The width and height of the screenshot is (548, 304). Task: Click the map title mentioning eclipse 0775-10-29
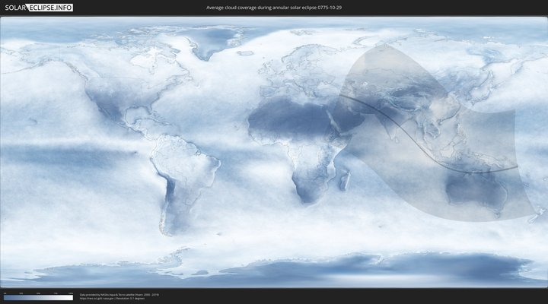pyautogui.click(x=274, y=8)
